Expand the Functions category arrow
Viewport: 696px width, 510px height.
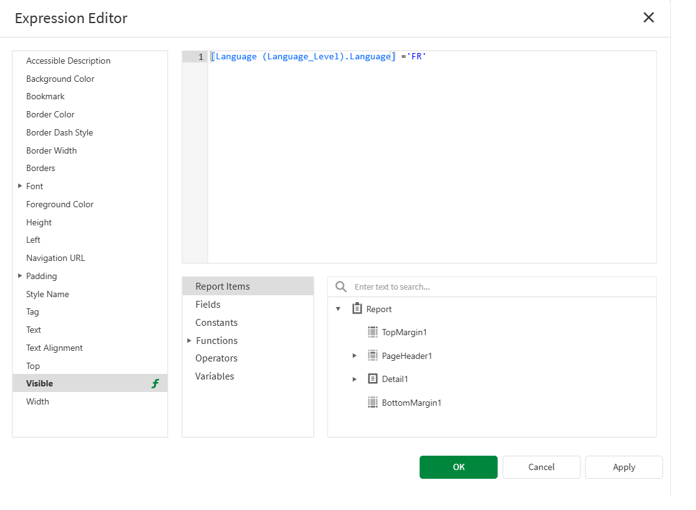tap(189, 341)
